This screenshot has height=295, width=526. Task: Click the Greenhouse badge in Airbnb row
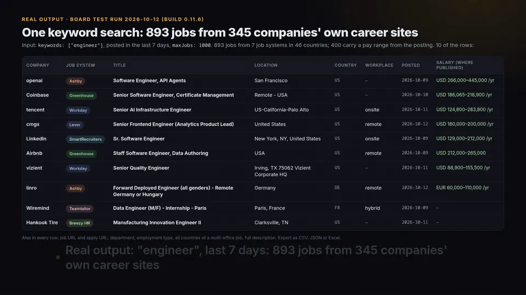(81, 154)
